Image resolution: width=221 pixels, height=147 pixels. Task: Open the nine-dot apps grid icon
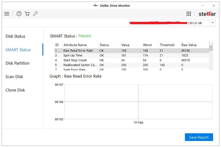coord(189,14)
